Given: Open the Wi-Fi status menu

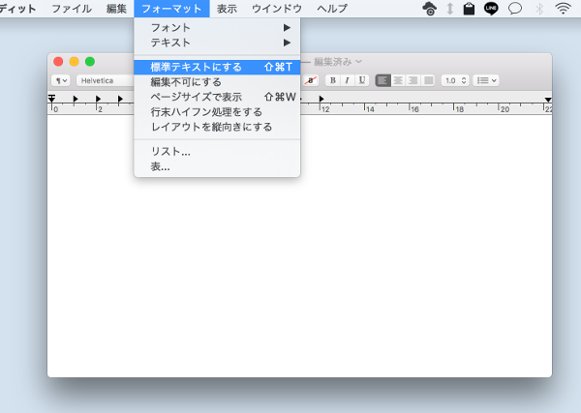Looking at the screenshot, I should [x=563, y=8].
